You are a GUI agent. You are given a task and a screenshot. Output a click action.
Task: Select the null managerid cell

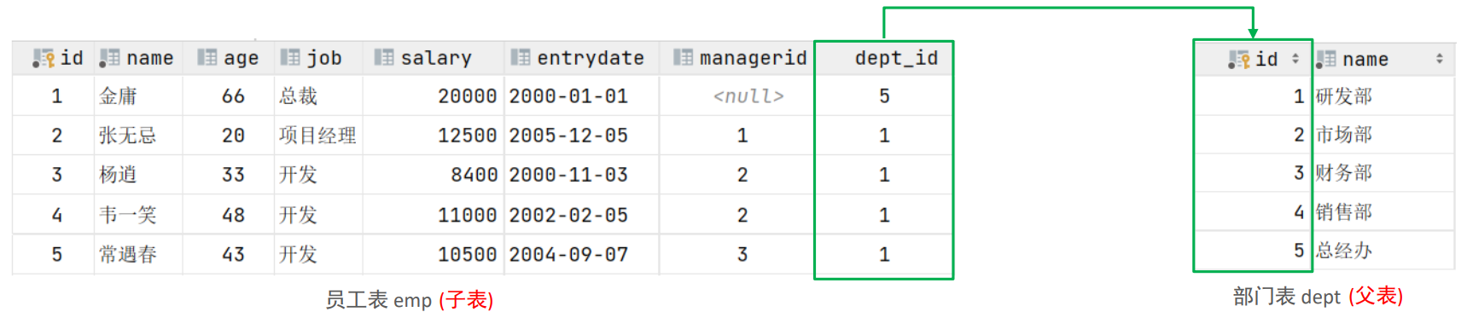click(x=748, y=96)
